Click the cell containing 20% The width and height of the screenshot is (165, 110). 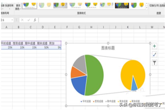coord(7,48)
